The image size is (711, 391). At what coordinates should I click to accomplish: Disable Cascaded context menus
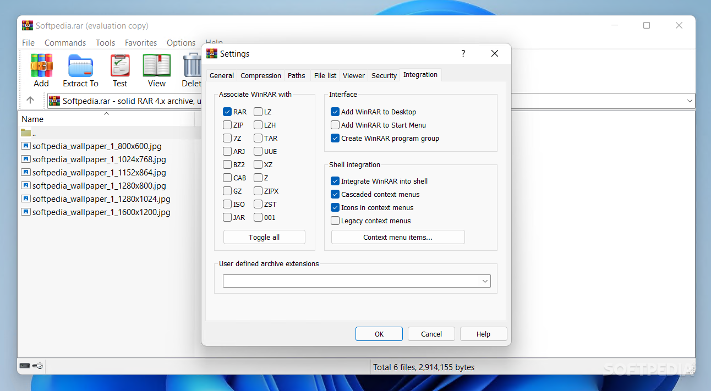[335, 194]
